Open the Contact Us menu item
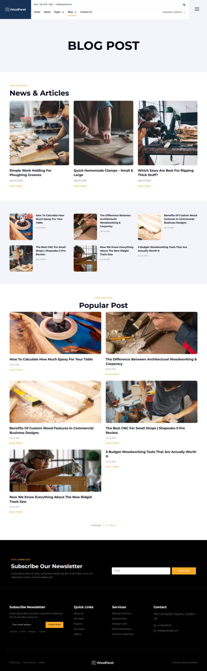 tap(86, 12)
